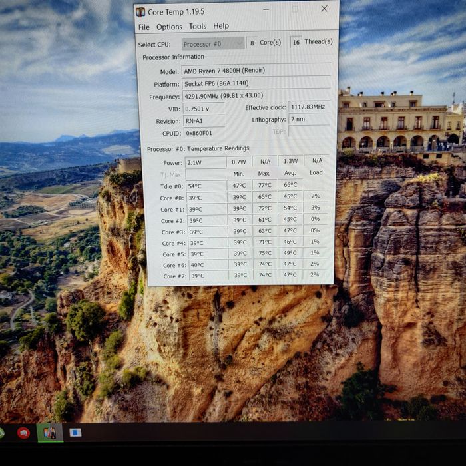
Task: Click the power reading 0.7W
Action: point(239,162)
